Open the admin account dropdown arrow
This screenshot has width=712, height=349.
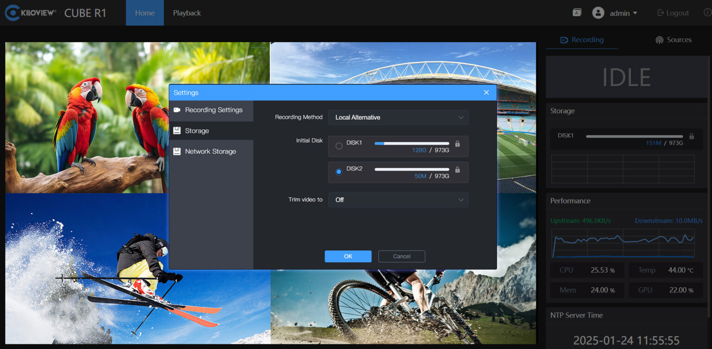coord(635,13)
